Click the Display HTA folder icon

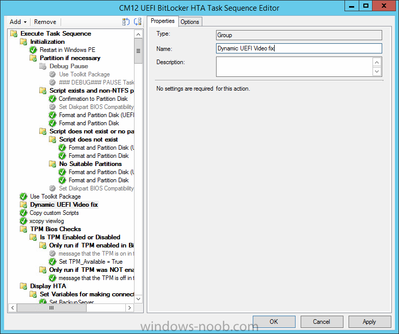pyautogui.click(x=23, y=286)
